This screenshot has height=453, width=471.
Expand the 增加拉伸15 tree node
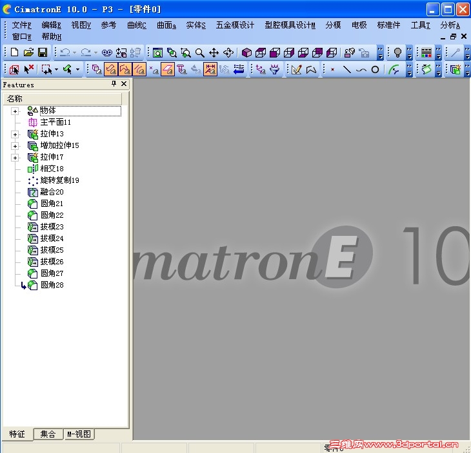click(x=15, y=146)
